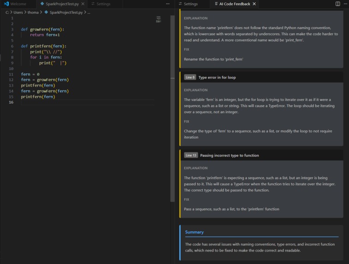Place cursor on 'def growFern(fern):' line
The width and height of the screenshot is (349, 264).
pos(42,29)
